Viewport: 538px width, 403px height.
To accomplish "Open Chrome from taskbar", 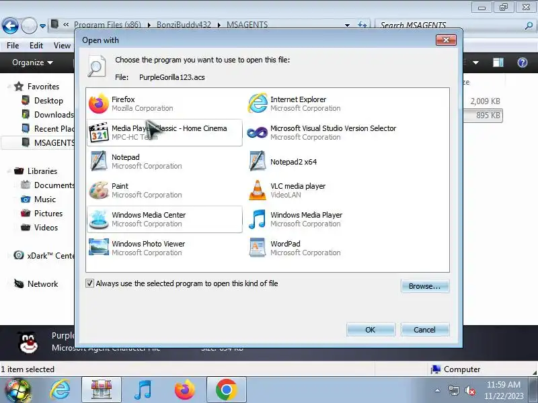I will click(227, 390).
